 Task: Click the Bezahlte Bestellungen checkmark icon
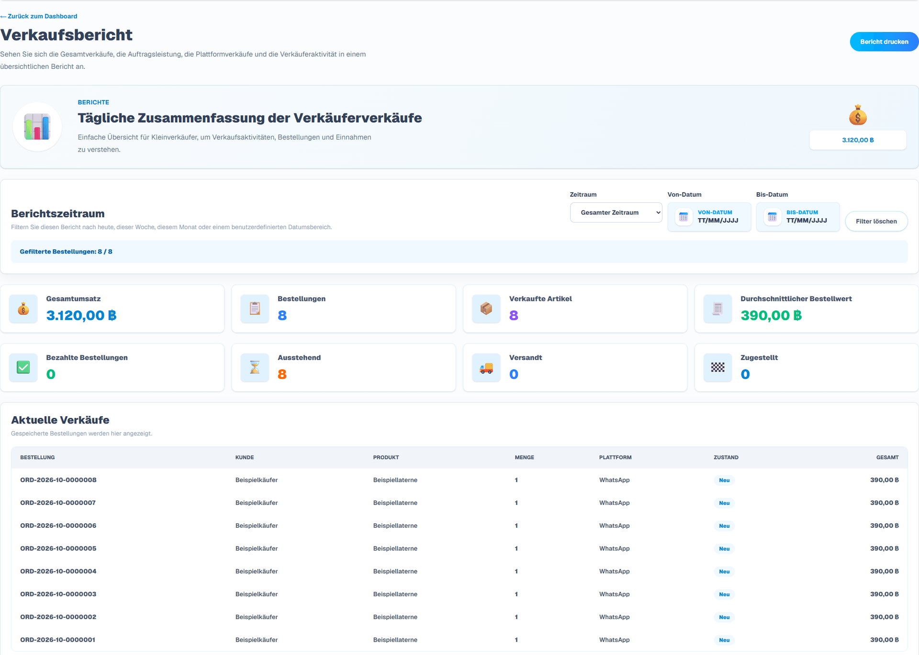tap(23, 367)
